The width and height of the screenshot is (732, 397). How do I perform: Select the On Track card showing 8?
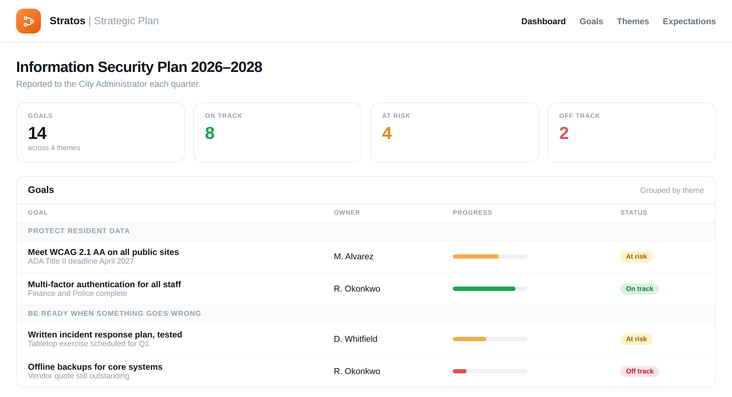[278, 132]
